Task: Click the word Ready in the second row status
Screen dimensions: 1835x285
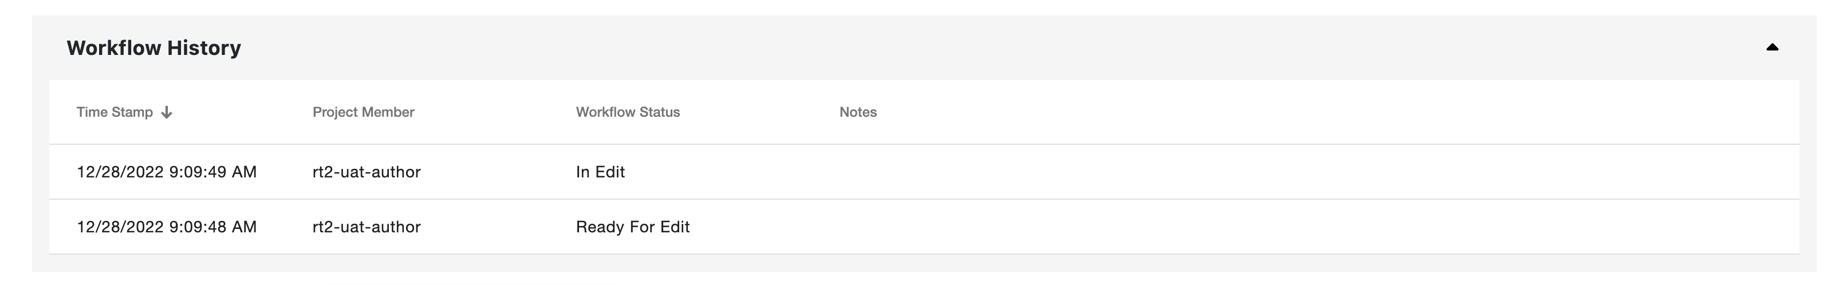Action: (x=599, y=227)
